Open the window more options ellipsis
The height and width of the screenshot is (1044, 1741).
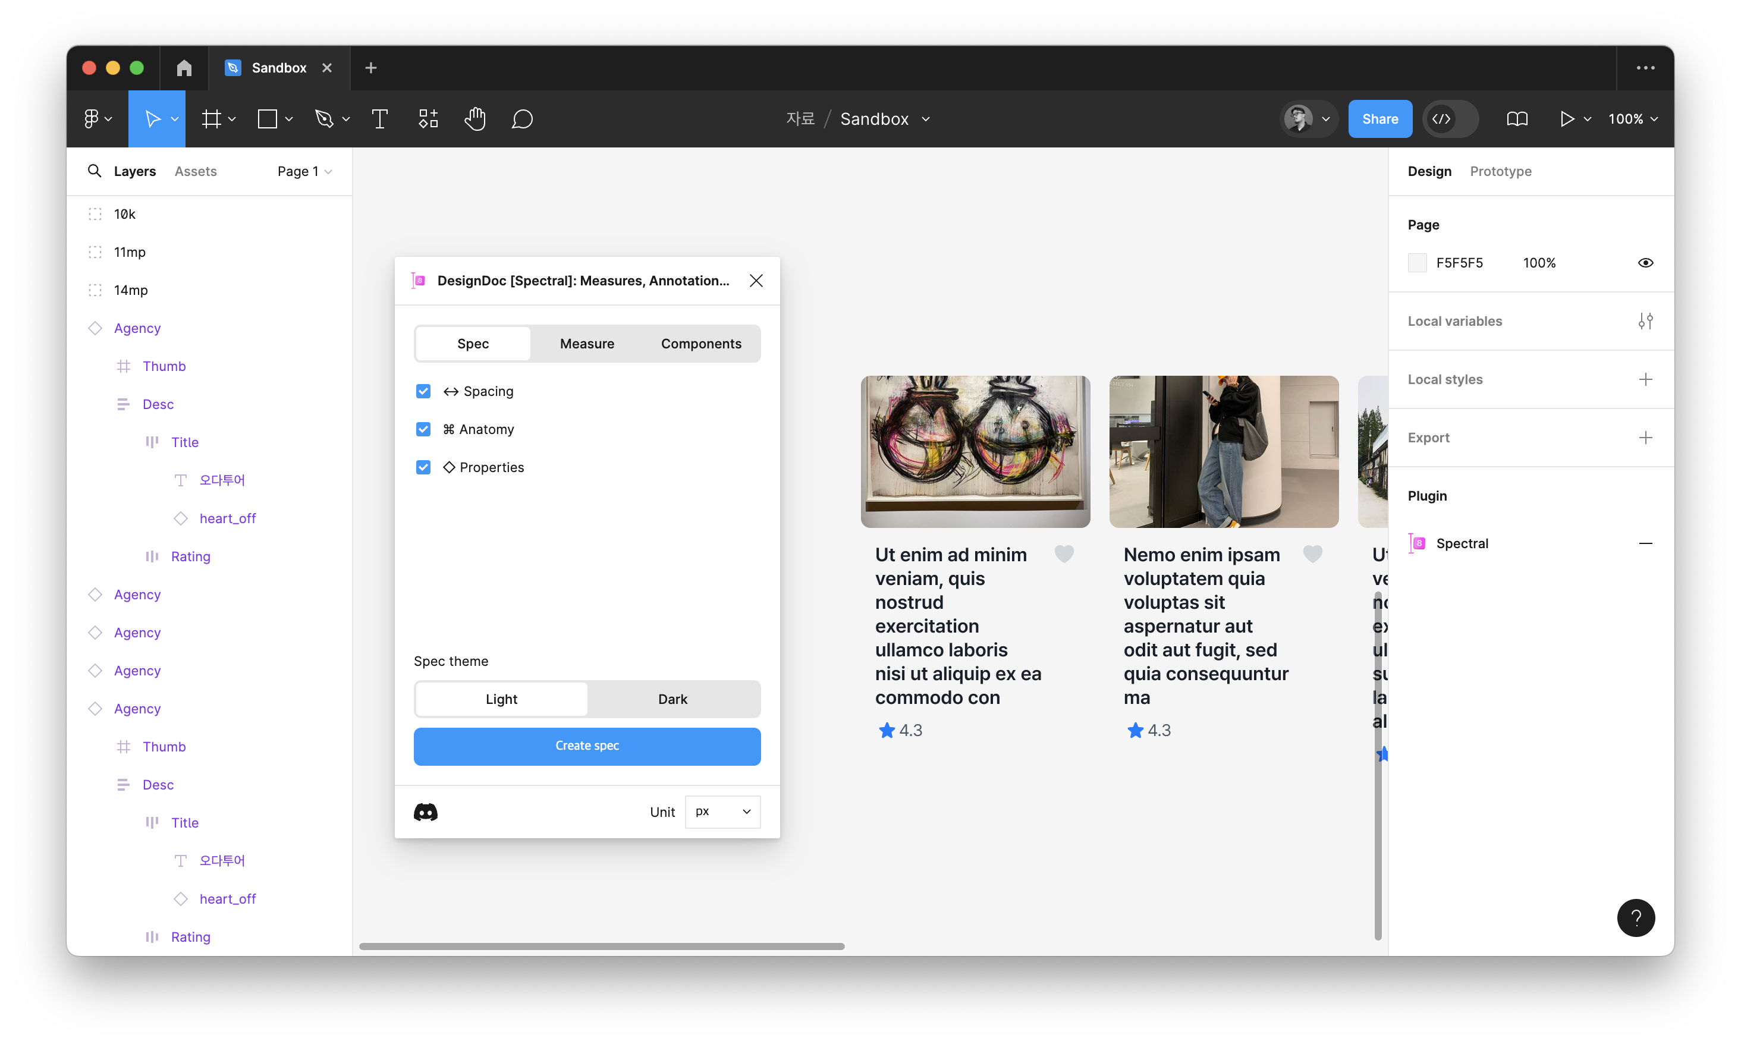(1645, 68)
